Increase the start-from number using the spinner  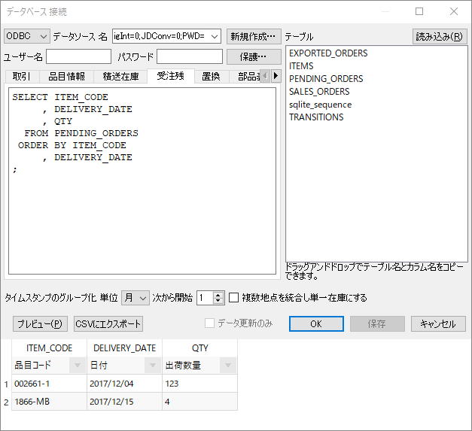(x=218, y=295)
